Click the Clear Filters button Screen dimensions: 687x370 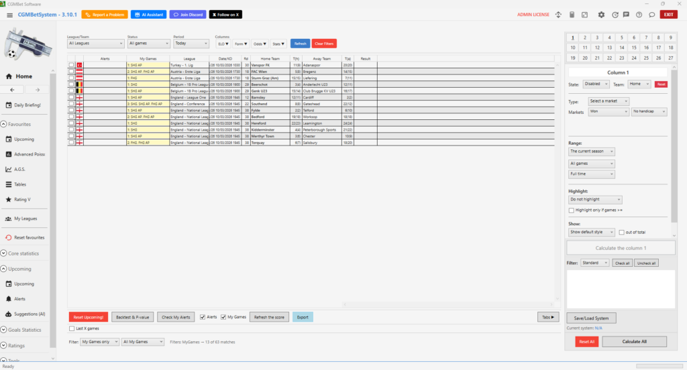point(324,44)
